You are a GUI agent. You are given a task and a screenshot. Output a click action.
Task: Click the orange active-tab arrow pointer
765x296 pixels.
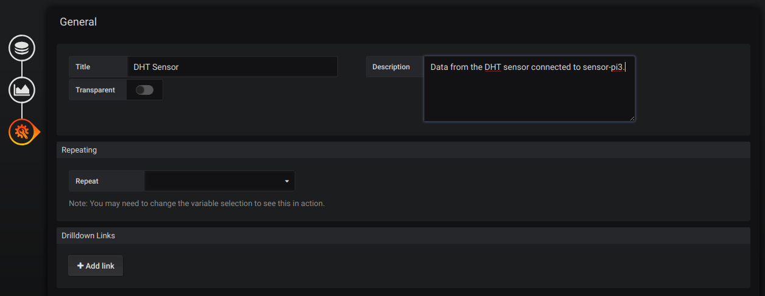pyautogui.click(x=37, y=131)
